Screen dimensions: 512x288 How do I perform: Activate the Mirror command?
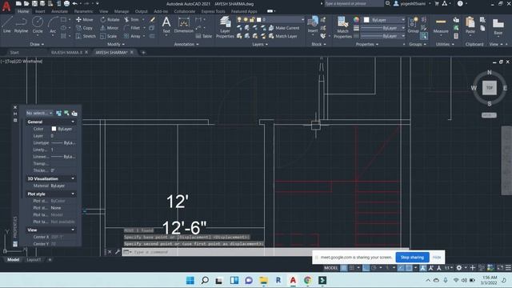[110, 28]
